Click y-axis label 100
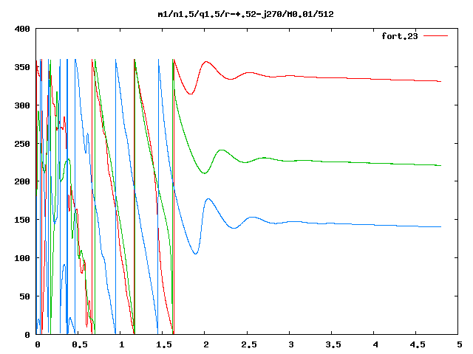The width and height of the screenshot is (473, 354). click(22, 258)
